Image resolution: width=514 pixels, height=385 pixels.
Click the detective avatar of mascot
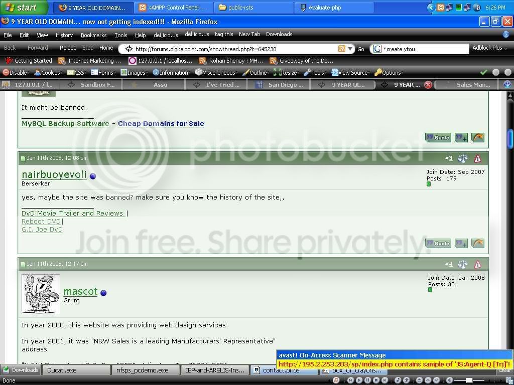click(41, 294)
